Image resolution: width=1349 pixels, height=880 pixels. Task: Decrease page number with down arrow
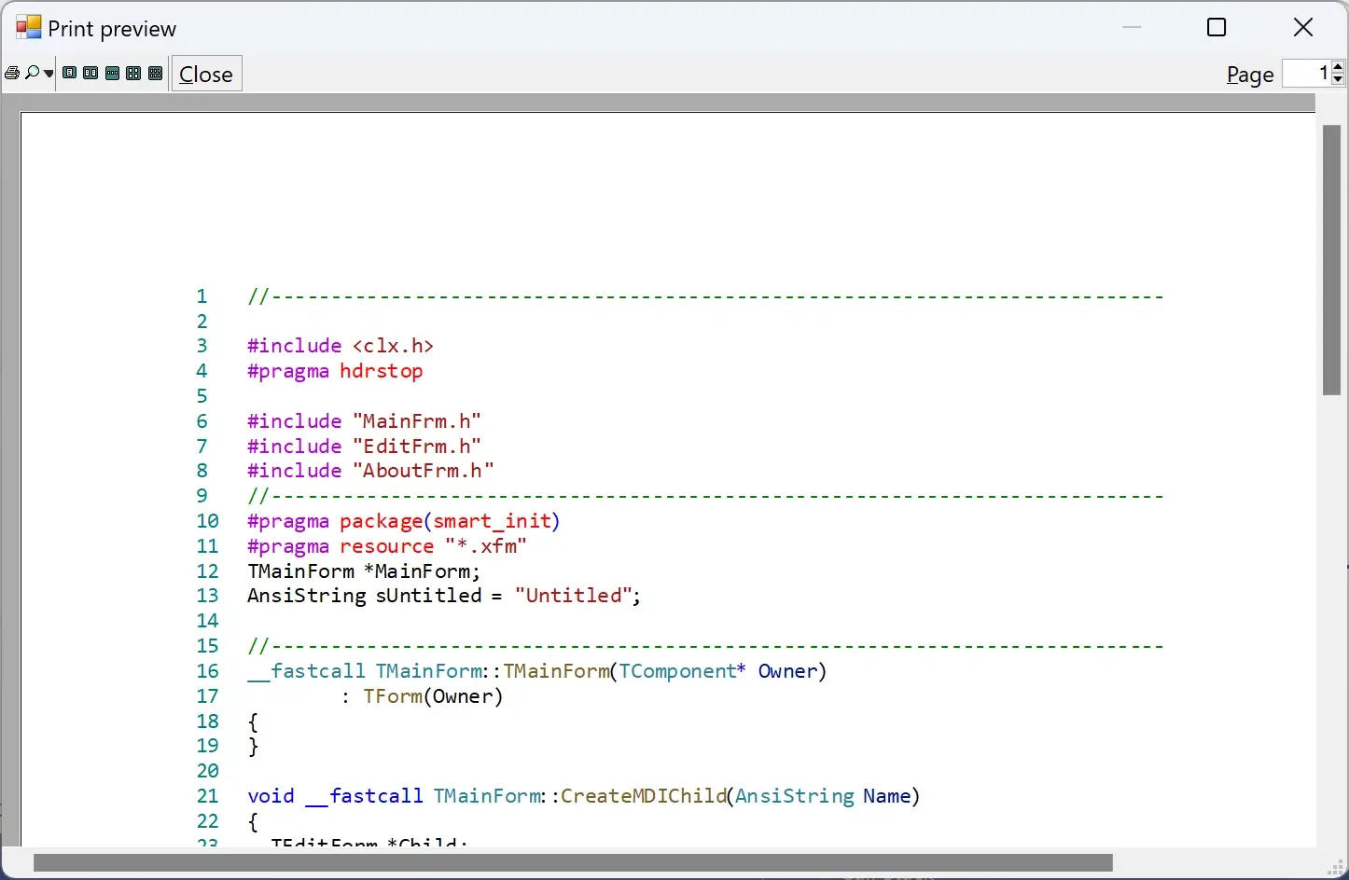(1338, 80)
